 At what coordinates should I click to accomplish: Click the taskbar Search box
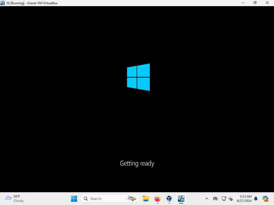110,199
